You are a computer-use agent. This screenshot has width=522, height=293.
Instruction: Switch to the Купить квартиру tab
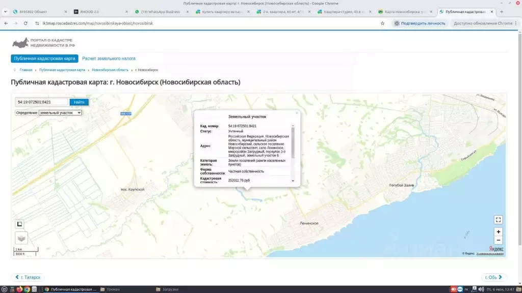click(x=222, y=12)
